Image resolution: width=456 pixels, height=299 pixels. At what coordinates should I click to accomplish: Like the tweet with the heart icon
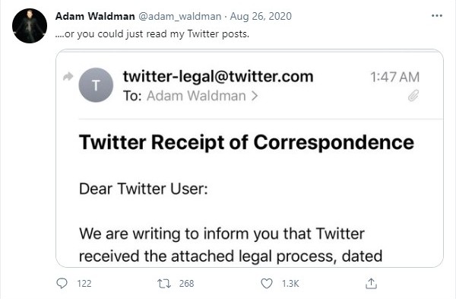(x=267, y=283)
